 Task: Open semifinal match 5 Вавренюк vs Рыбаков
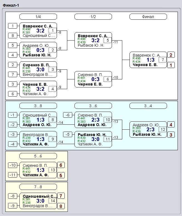pyautogui.click(x=93, y=41)
